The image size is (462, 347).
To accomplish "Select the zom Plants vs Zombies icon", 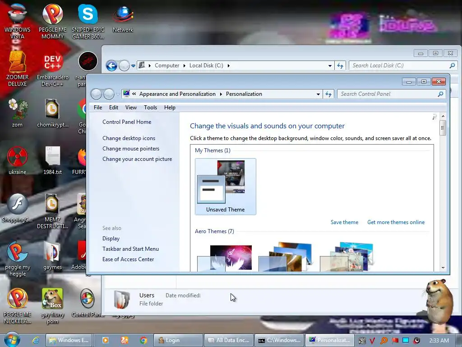I will click(x=17, y=113).
